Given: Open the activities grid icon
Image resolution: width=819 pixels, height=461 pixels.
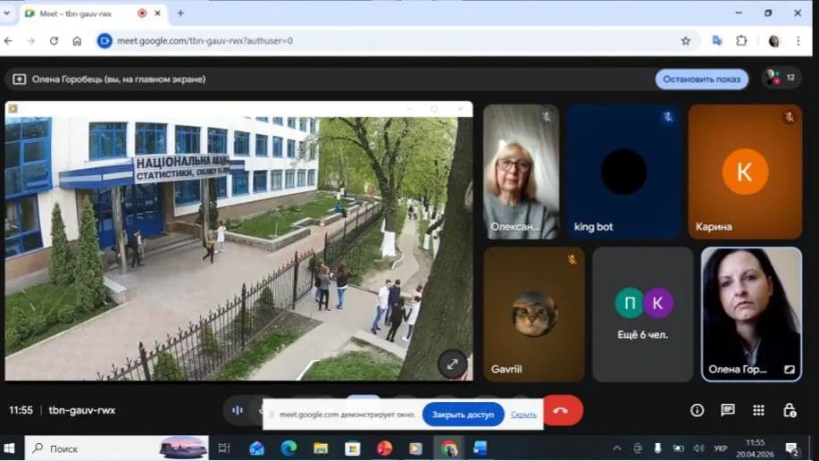Looking at the screenshot, I should click(758, 410).
